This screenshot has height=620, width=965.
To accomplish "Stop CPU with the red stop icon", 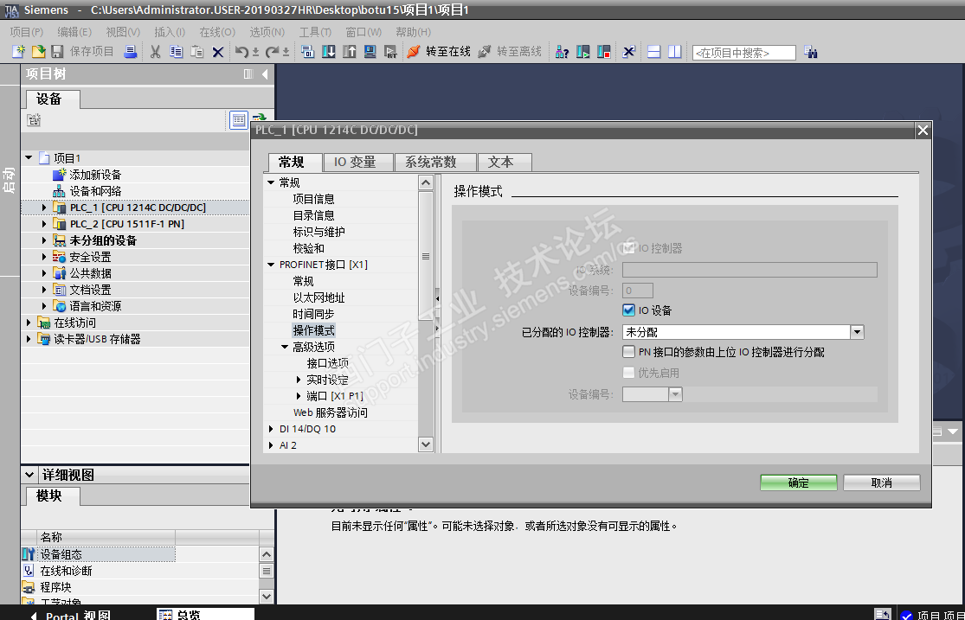I will [x=603, y=52].
